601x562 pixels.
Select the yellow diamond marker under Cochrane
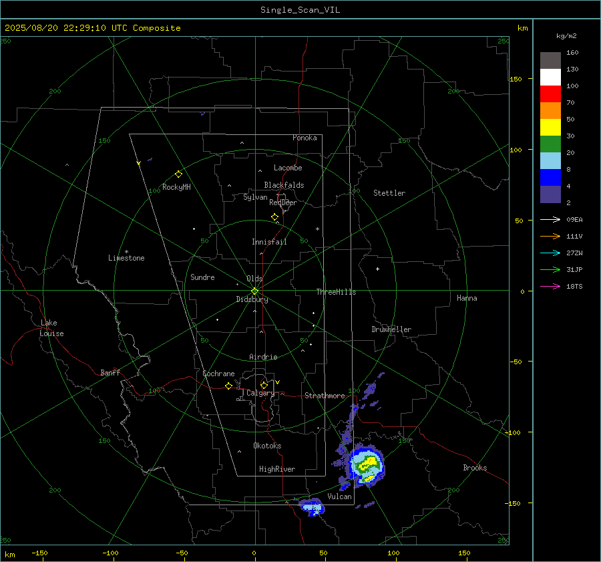click(x=228, y=386)
